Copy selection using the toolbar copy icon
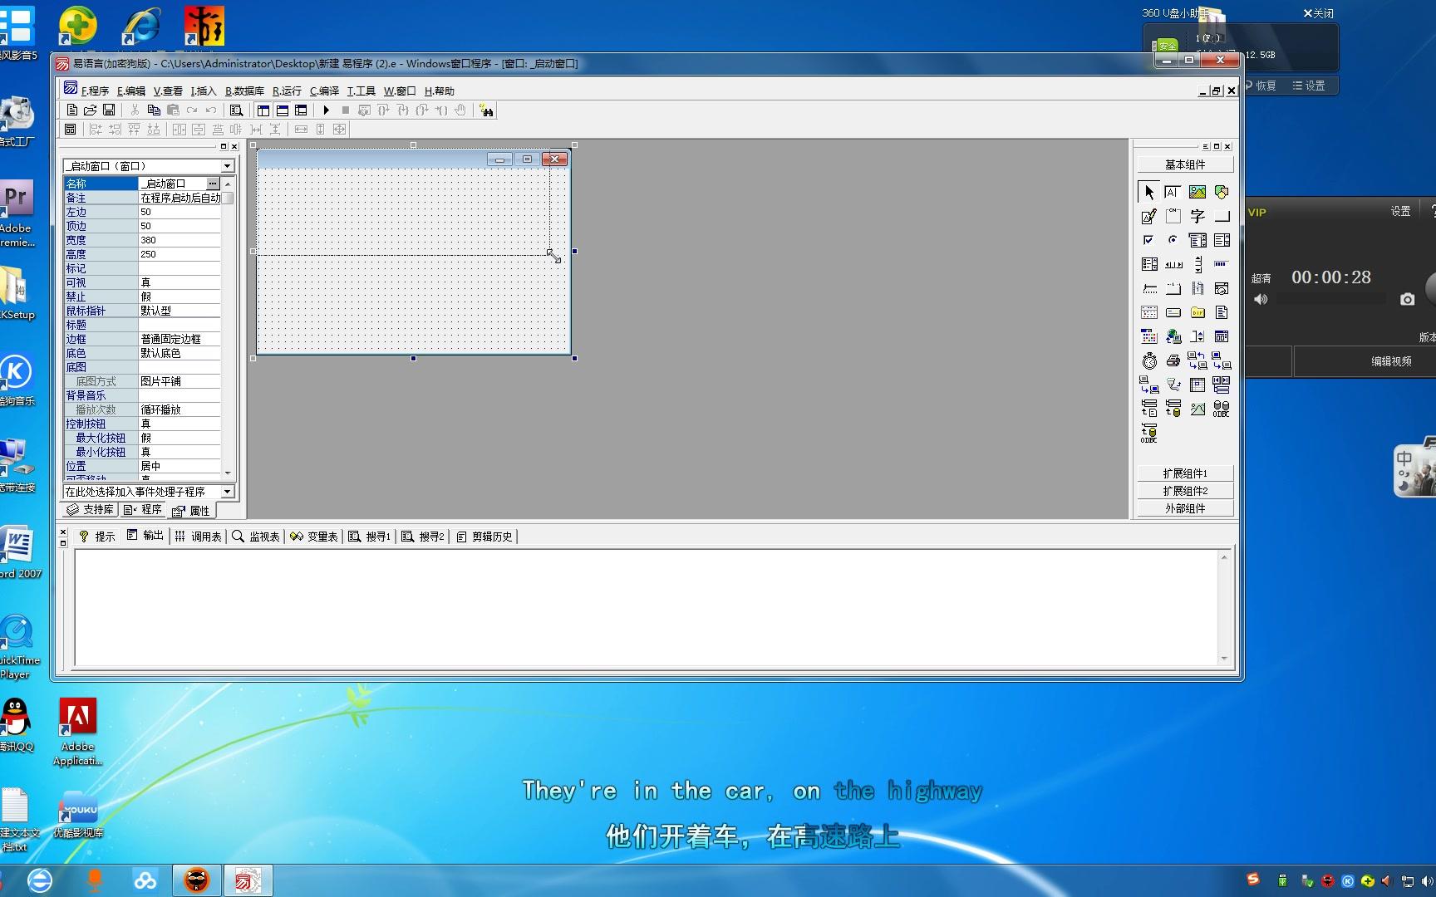Viewport: 1436px width, 897px height. click(154, 110)
